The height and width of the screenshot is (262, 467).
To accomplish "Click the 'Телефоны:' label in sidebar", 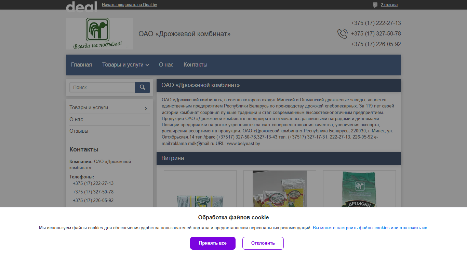I will point(82,177).
